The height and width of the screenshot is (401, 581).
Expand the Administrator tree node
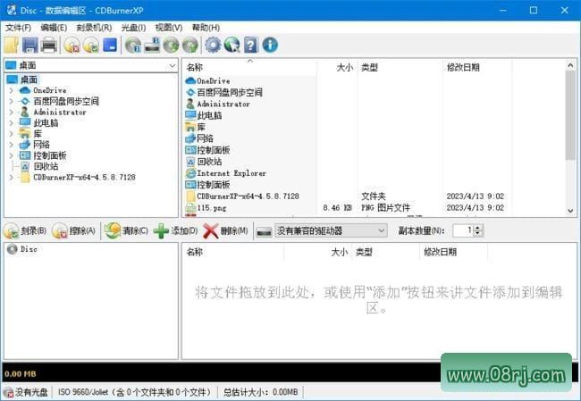point(11,112)
